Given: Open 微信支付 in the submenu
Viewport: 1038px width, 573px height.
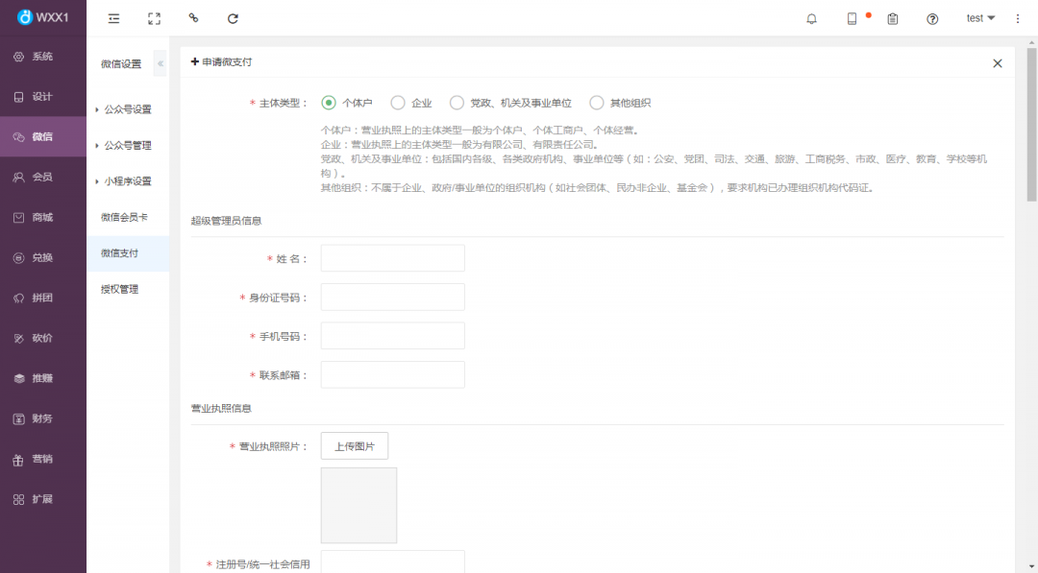Looking at the screenshot, I should click(120, 253).
